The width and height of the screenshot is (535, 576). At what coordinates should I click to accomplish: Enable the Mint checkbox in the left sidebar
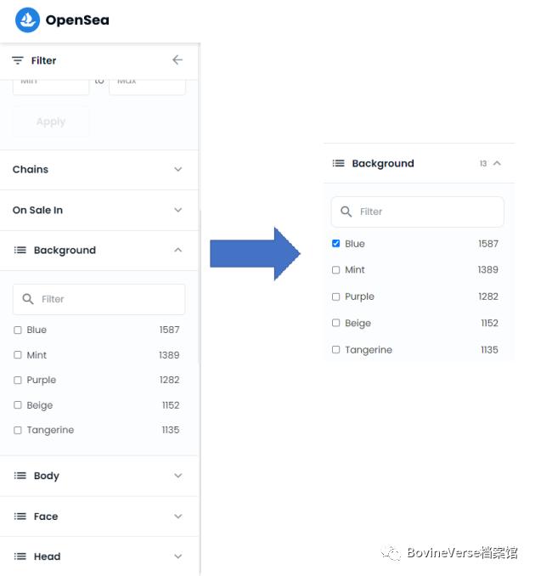(x=18, y=355)
